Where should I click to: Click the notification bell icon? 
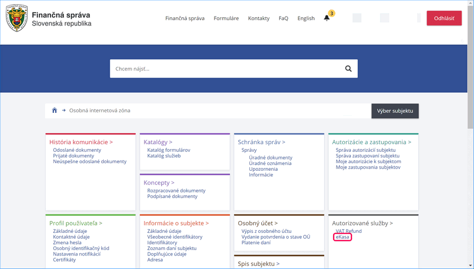pos(326,18)
